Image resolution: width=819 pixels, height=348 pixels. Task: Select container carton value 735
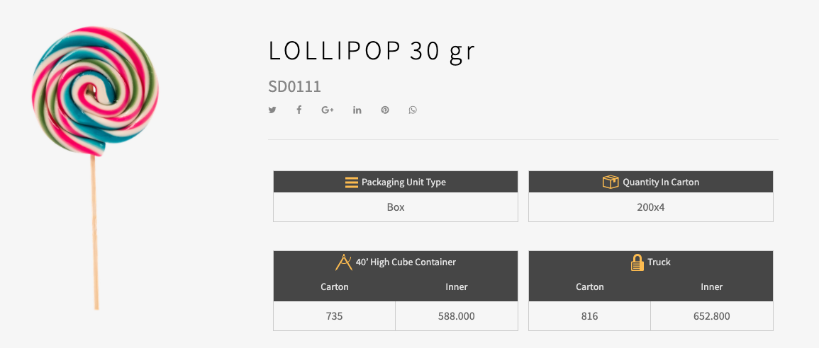334,316
